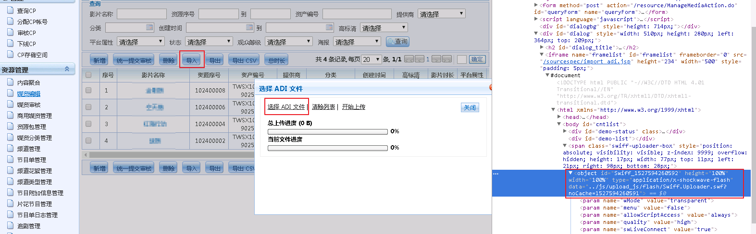Open 片花节目管理 page
The height and width of the screenshot is (234, 756).
pyautogui.click(x=35, y=204)
